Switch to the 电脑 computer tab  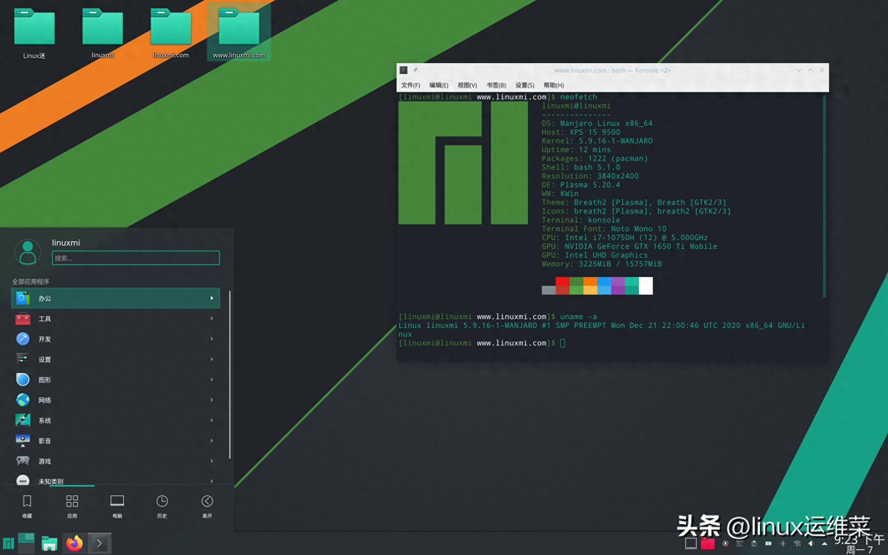tap(117, 506)
